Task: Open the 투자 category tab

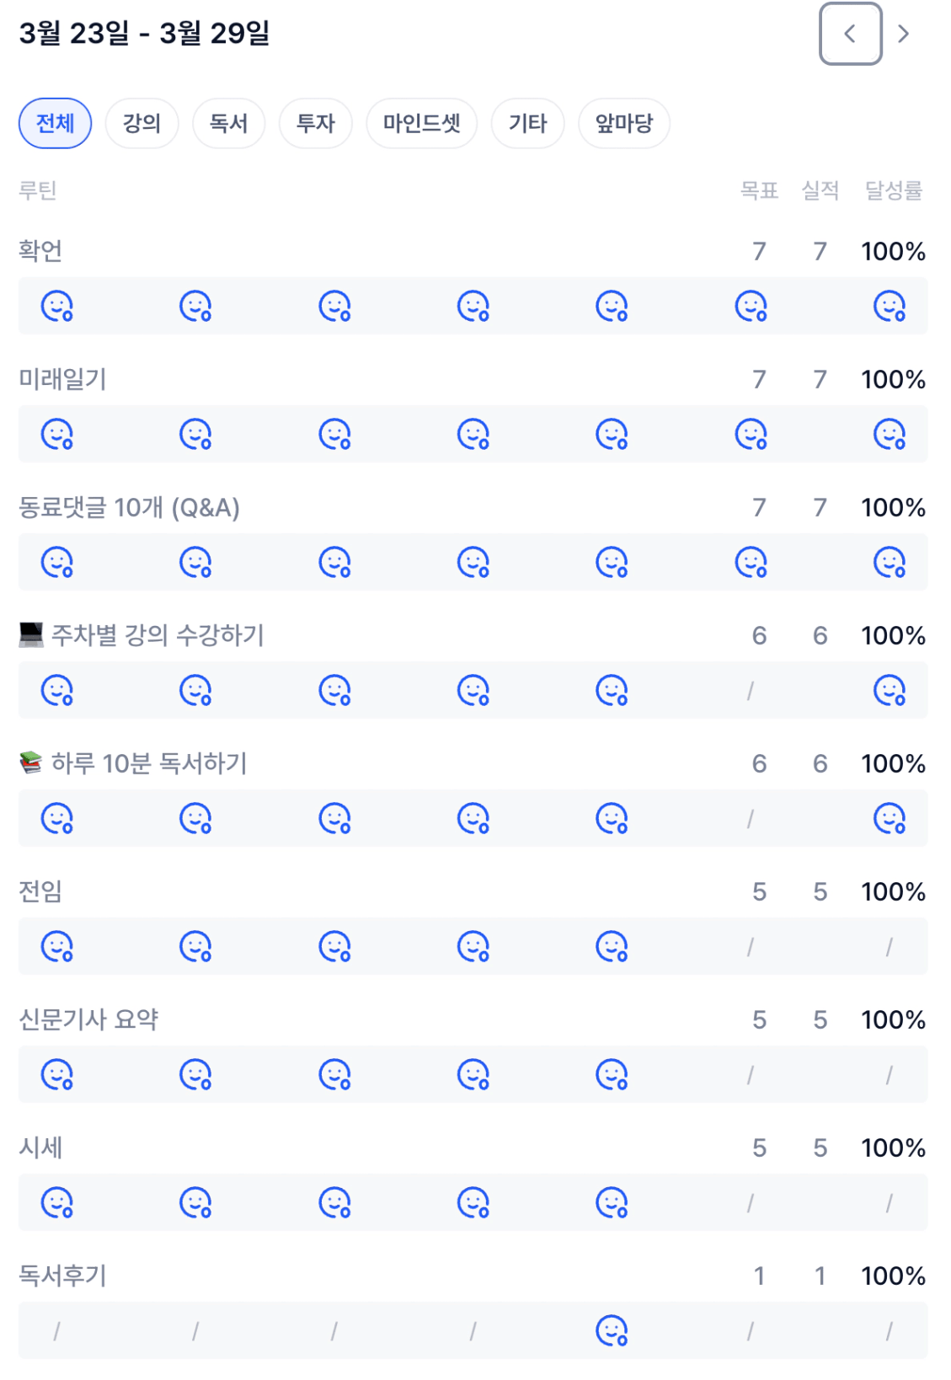Action: [316, 124]
